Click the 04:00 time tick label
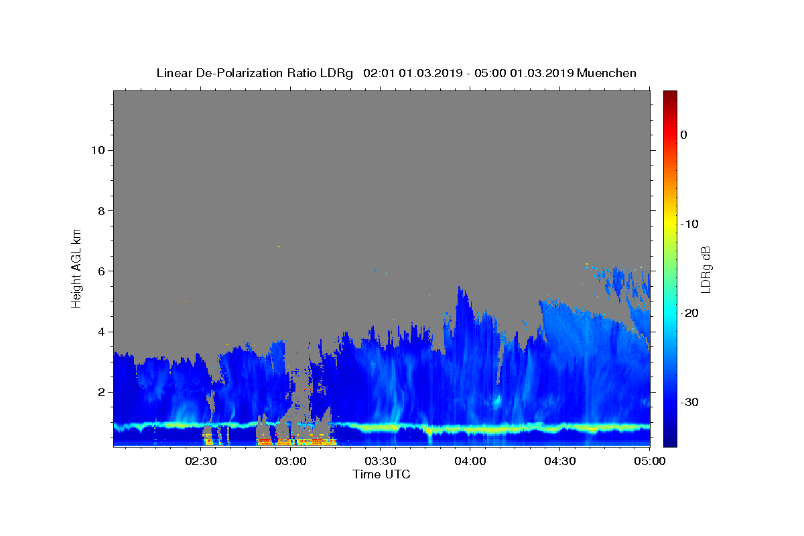804x536 pixels. click(470, 461)
